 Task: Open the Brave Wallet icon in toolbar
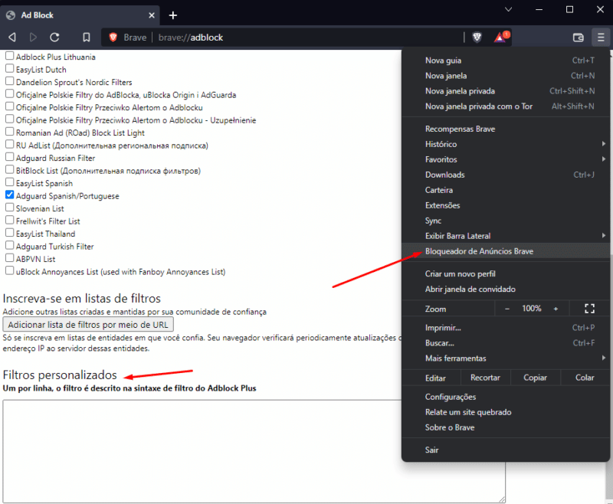(x=579, y=38)
